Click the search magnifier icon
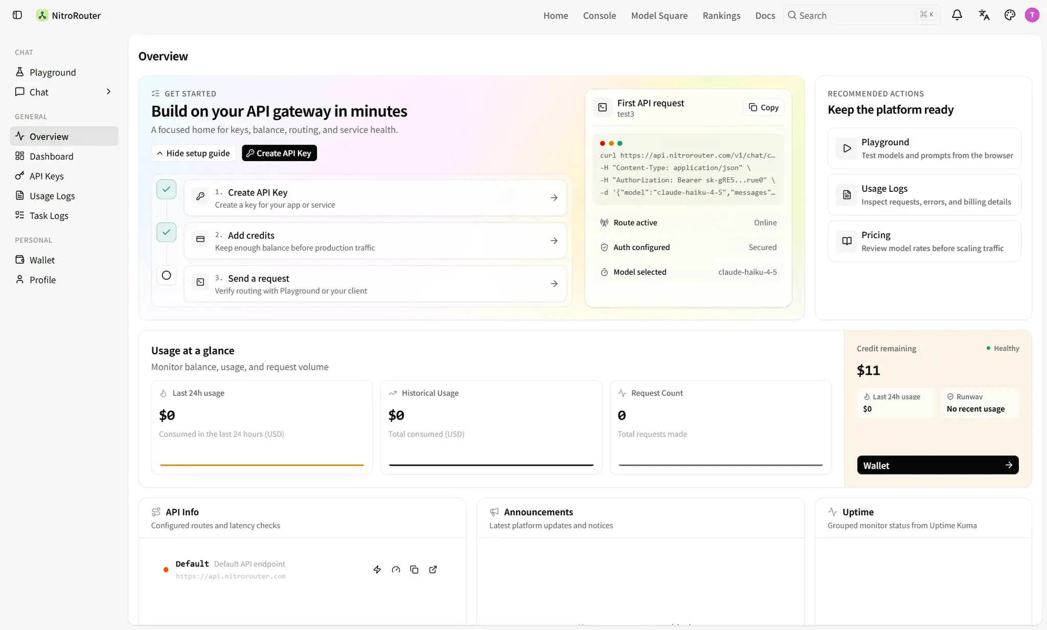This screenshot has height=630, width=1047. (792, 15)
